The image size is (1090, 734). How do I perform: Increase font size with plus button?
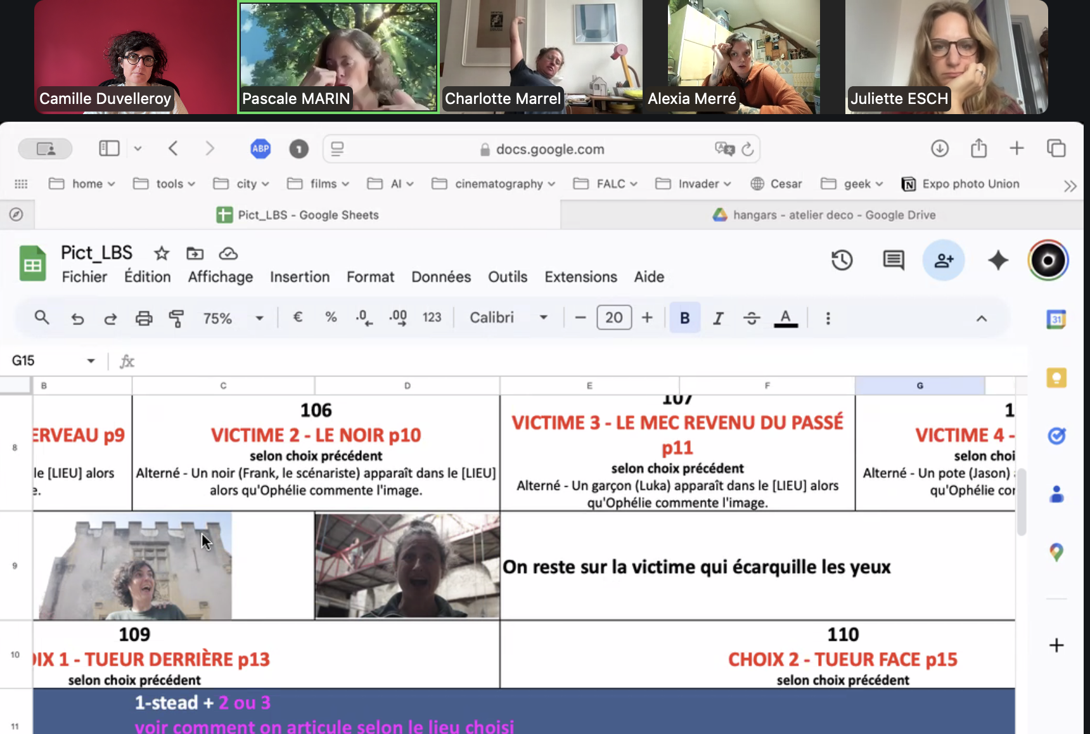[x=647, y=318]
